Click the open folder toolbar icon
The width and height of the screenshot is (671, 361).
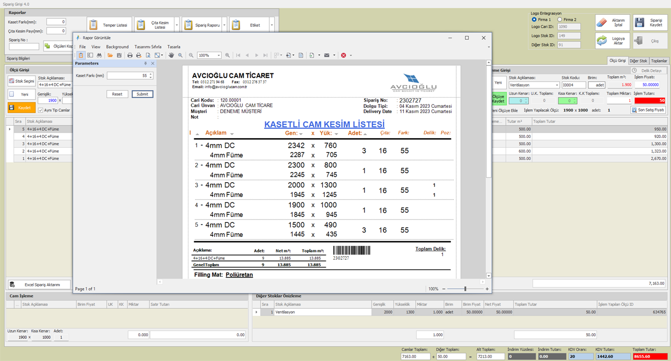point(110,55)
